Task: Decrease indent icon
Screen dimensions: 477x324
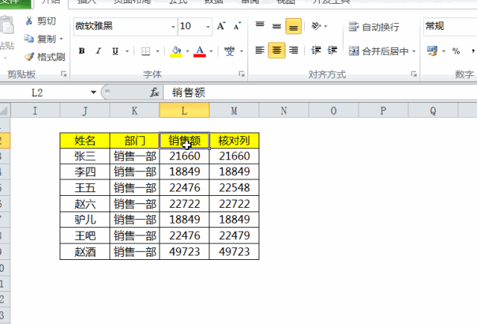Action: click(x=316, y=50)
